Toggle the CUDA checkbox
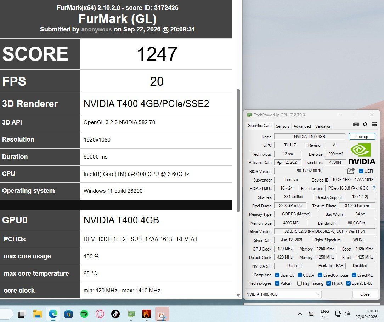384x322 pixels. [x=300, y=275]
